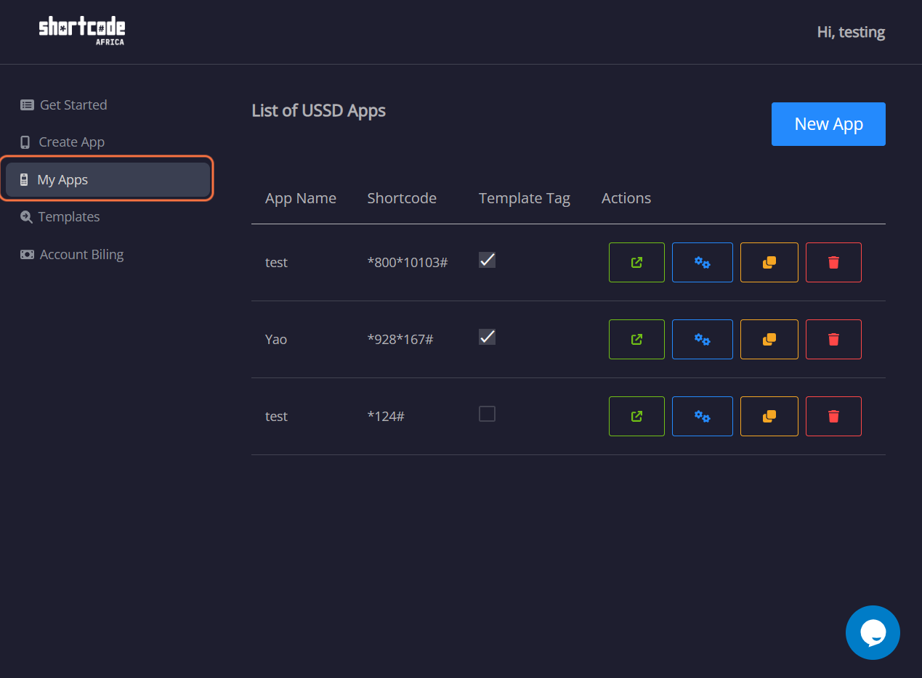Copy the Yao app
Screen dimensions: 922x678
click(769, 339)
